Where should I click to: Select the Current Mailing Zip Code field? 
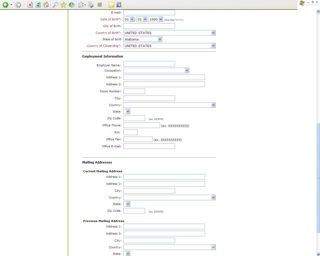pyautogui.click(x=134, y=211)
